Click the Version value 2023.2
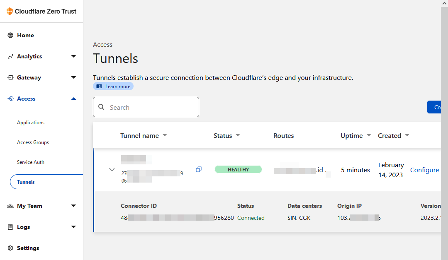 pyautogui.click(x=431, y=218)
